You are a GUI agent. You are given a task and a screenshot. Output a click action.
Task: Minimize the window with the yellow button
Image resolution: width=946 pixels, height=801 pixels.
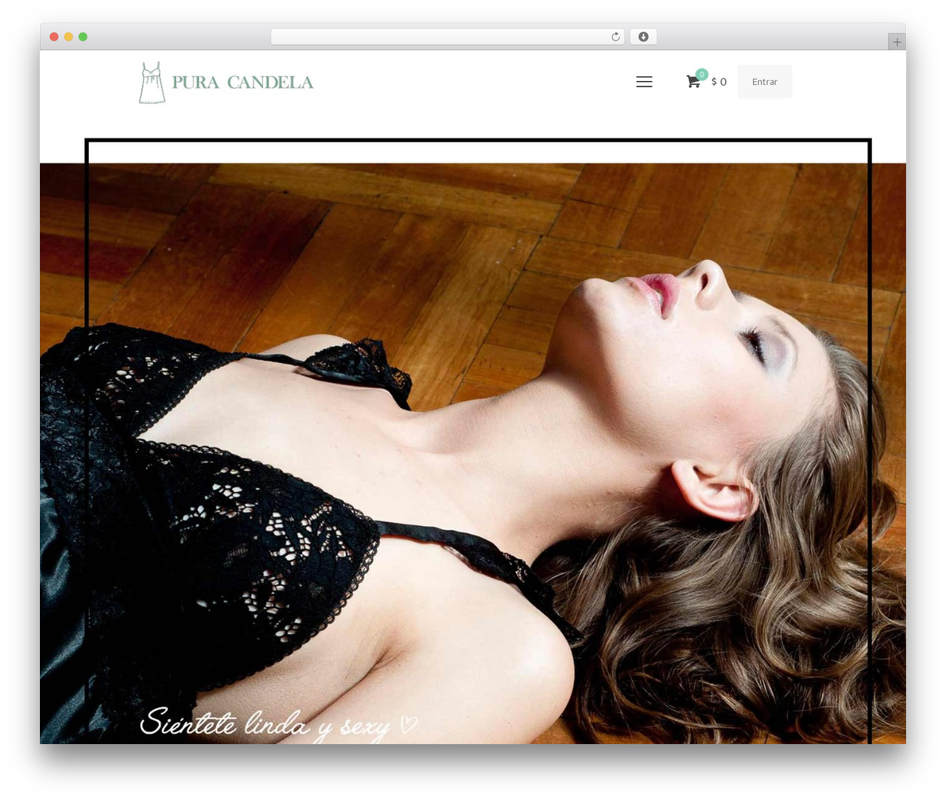[x=68, y=37]
